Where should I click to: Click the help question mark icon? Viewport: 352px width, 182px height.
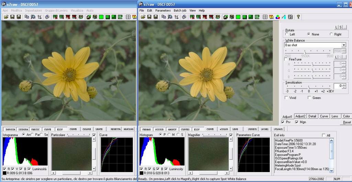(x=298, y=17)
